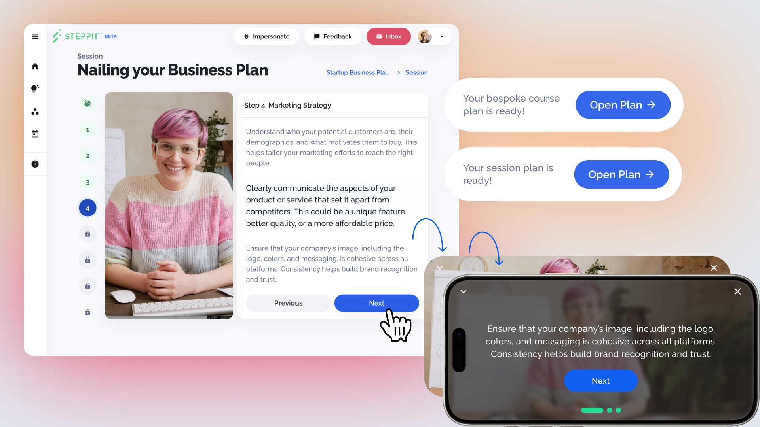Screen dimensions: 760x427
Task: Click the community/people icon in sidebar
Action: [35, 111]
